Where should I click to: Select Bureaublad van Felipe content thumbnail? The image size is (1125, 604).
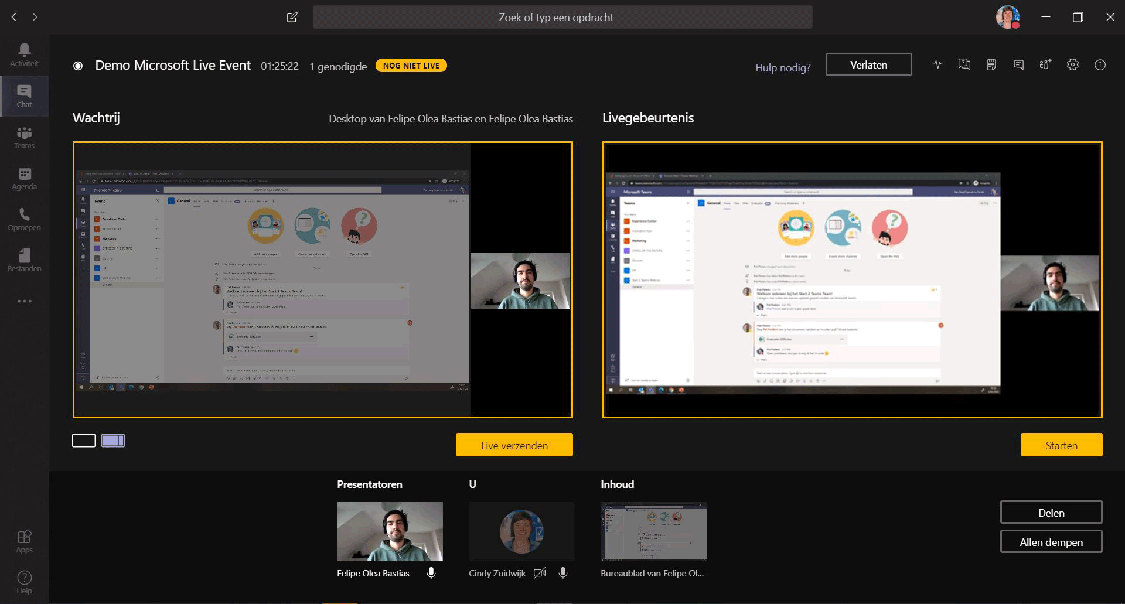tap(653, 531)
